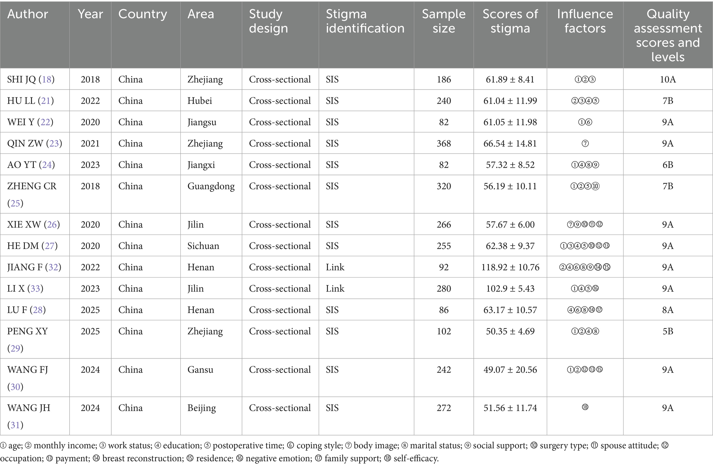
Task: Click the Influence factors column header
Action: coord(585,21)
